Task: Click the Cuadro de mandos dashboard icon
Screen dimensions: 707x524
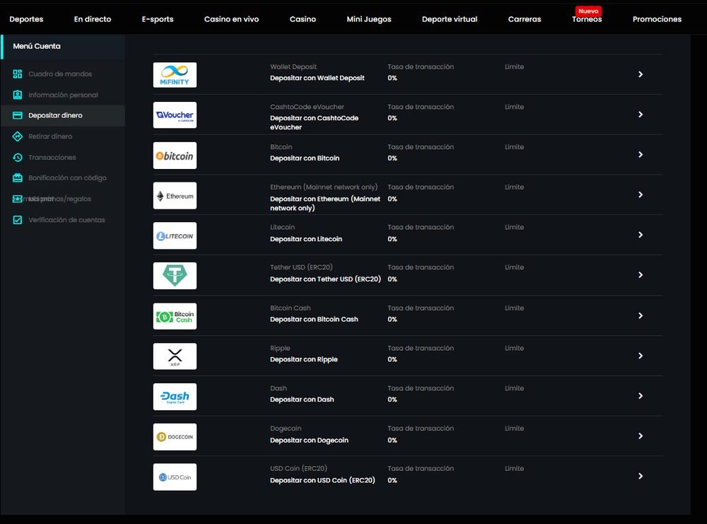Action: pos(18,74)
